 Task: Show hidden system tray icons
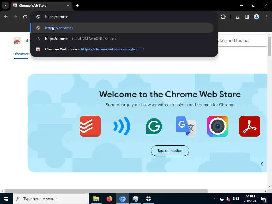click(x=215, y=199)
